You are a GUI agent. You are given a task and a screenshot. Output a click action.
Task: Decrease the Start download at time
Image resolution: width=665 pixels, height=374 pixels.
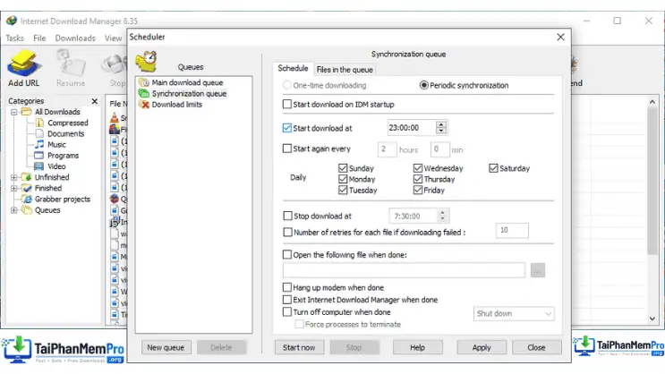tap(441, 131)
